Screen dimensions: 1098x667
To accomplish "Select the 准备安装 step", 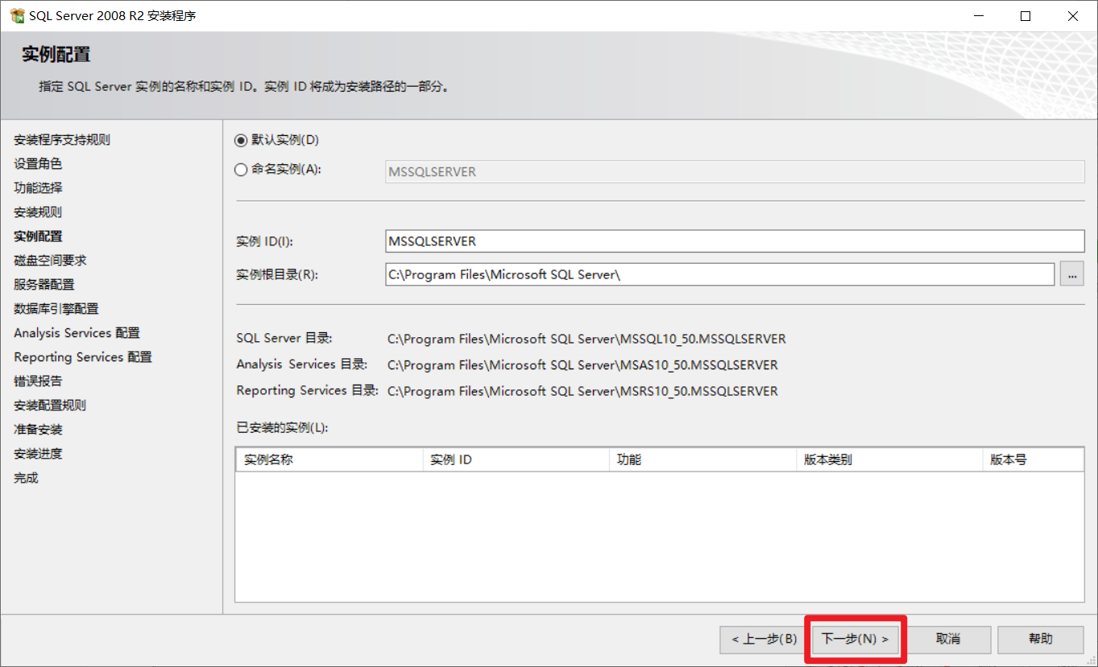I will tap(38, 430).
